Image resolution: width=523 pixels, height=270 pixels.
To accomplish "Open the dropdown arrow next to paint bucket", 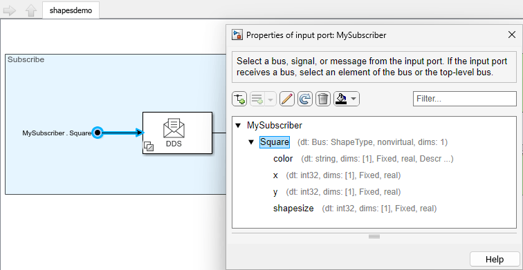I will 354,99.
